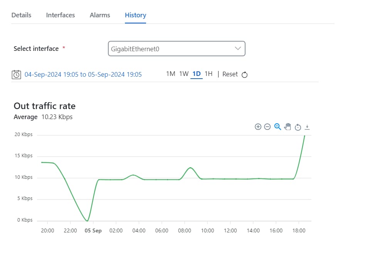Select the 1H time range
The height and width of the screenshot is (259, 370).
[x=209, y=74]
